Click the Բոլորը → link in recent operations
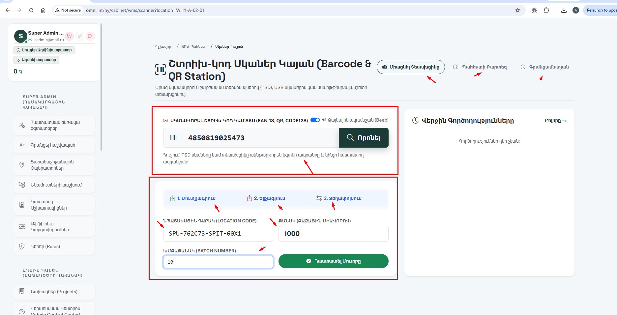Screen dimensions: 617x315 coord(556,121)
